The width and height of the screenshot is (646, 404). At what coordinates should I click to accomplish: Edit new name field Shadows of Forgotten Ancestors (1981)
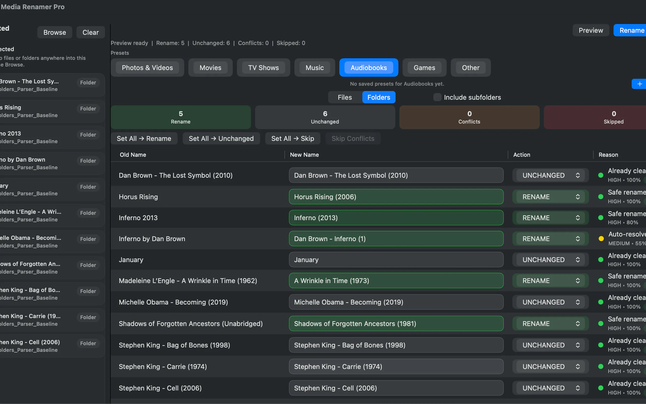pyautogui.click(x=396, y=323)
